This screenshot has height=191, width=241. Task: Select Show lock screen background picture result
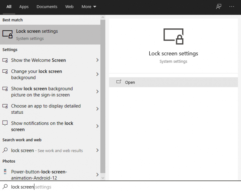coord(50,92)
